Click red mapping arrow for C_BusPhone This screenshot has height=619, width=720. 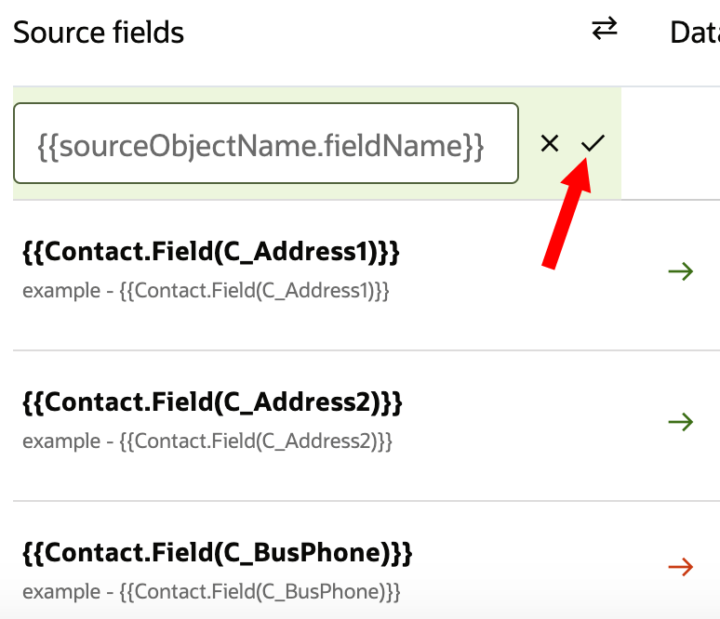coord(682,567)
